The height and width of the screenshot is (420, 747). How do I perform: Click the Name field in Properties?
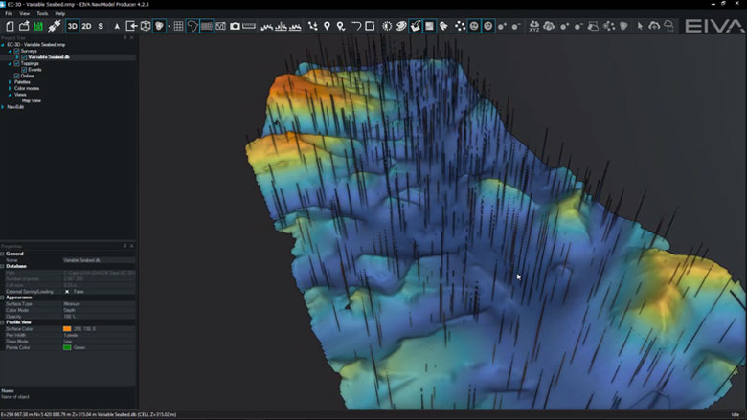(99, 260)
